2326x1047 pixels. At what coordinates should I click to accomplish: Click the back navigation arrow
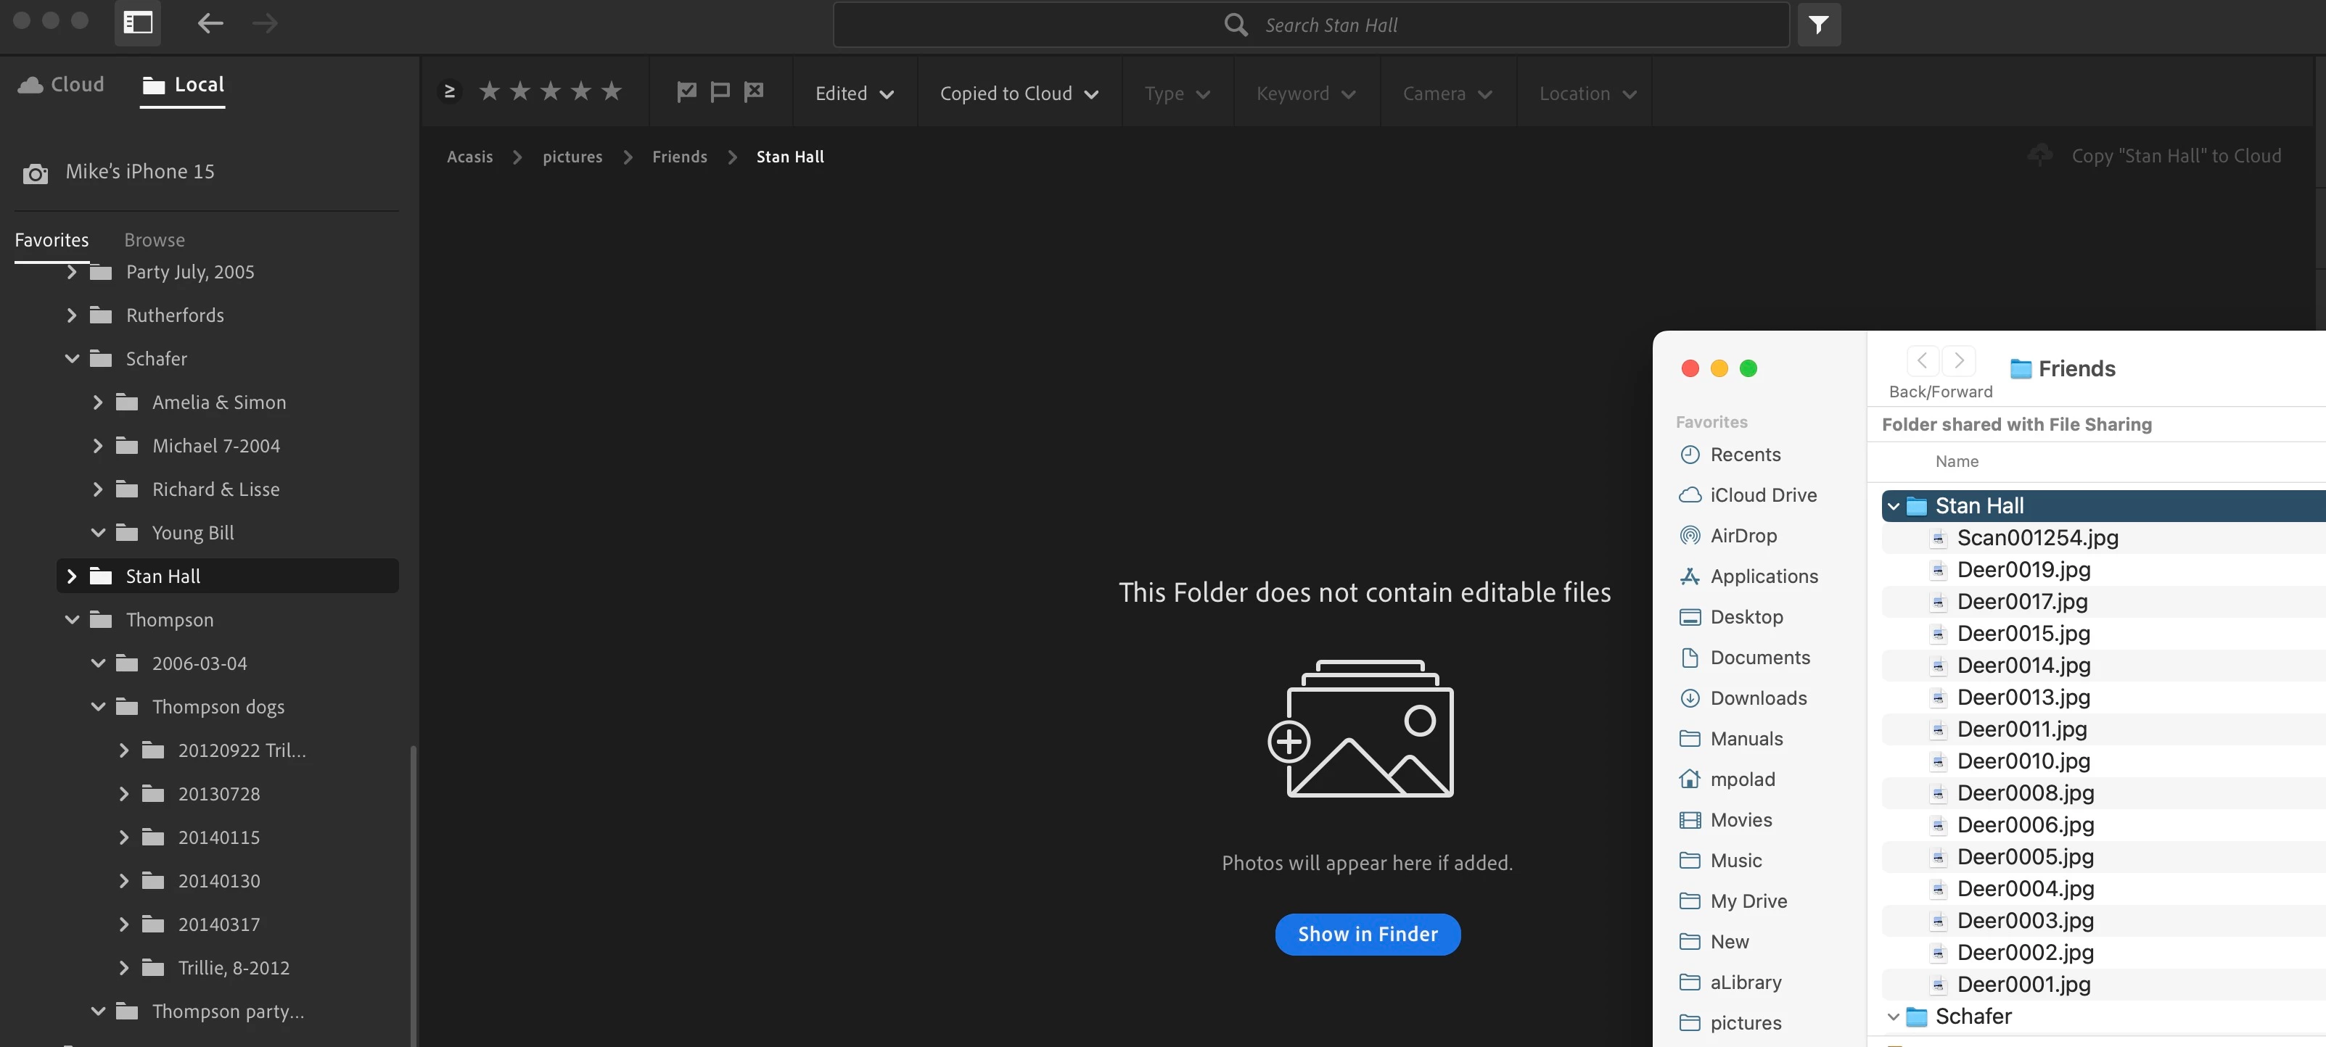[x=210, y=23]
